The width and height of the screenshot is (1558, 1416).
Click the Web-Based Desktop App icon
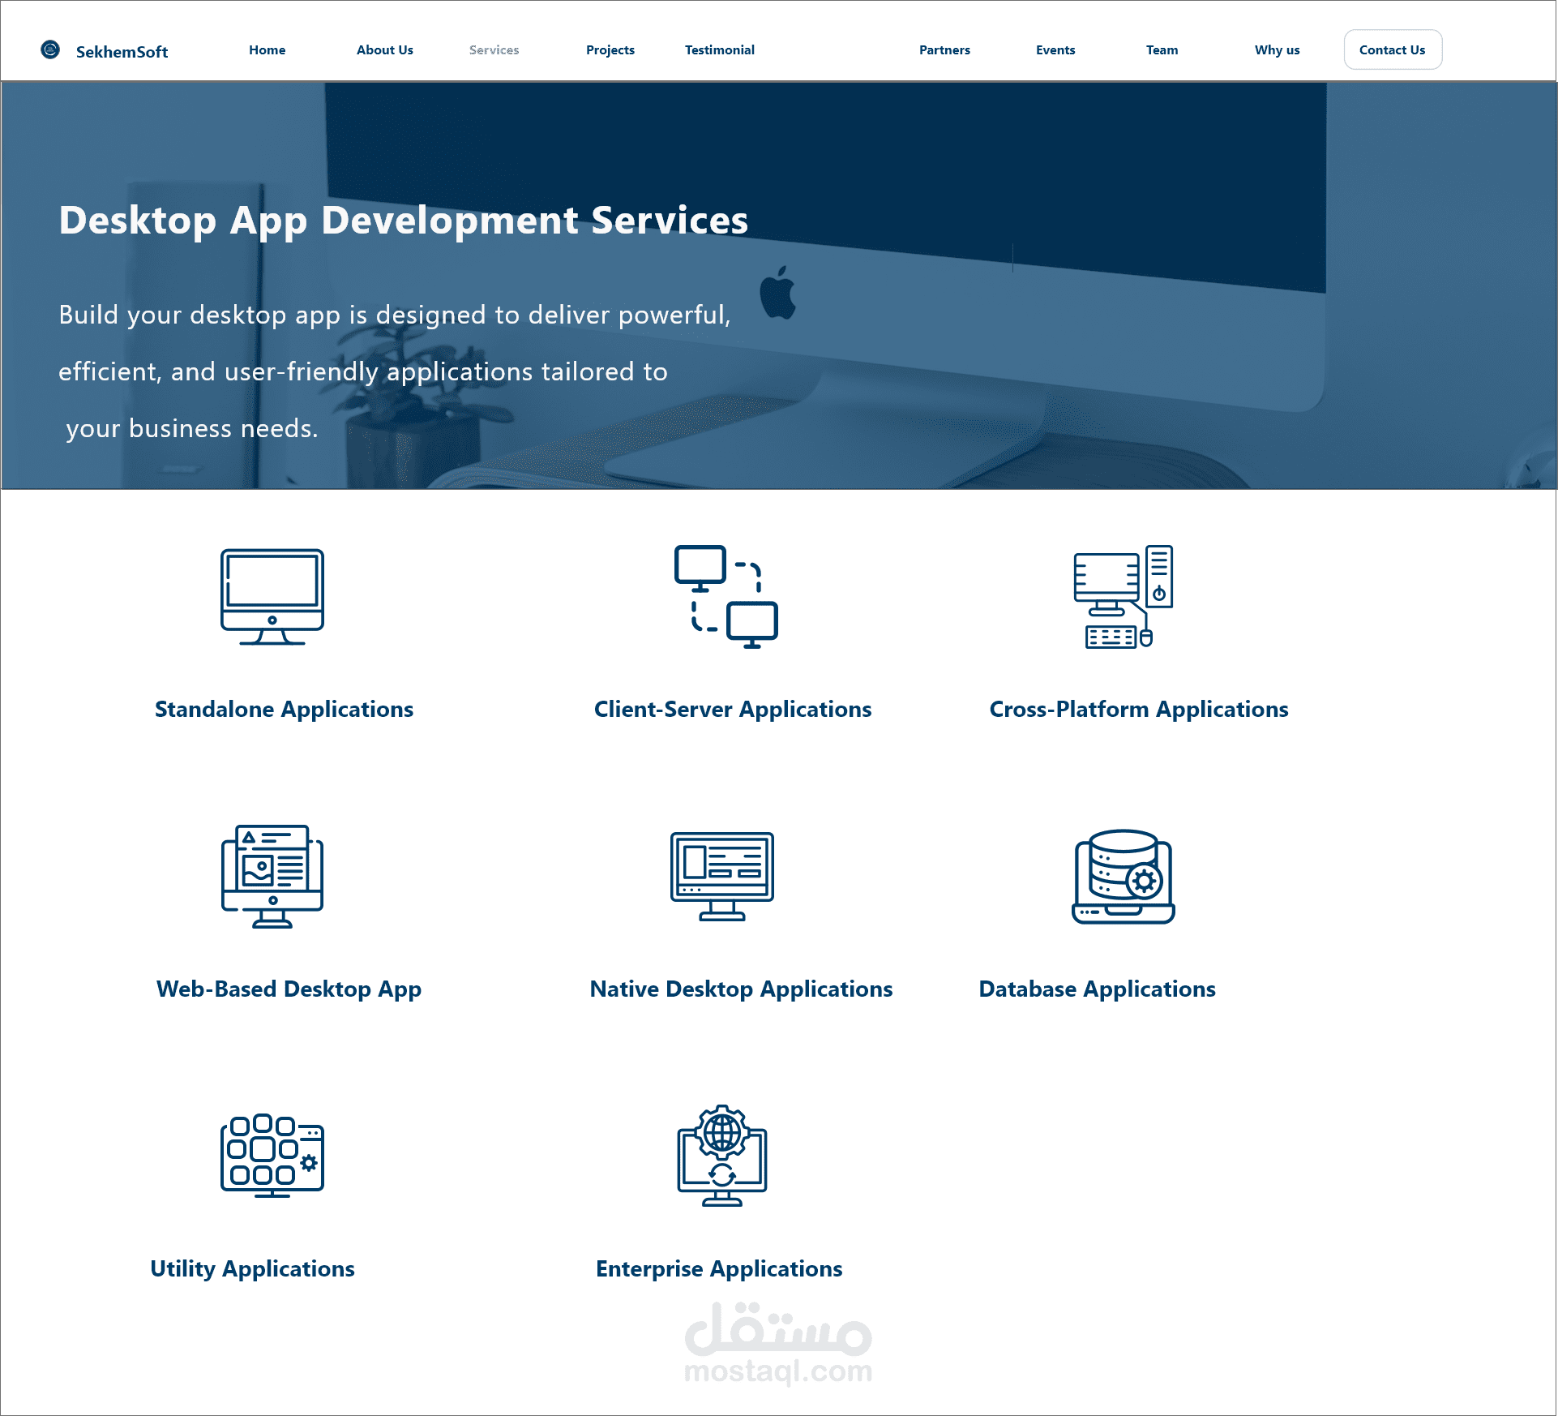(x=272, y=877)
